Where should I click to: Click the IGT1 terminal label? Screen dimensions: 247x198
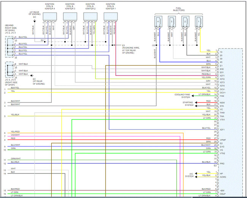pyautogui.click(x=222, y=76)
